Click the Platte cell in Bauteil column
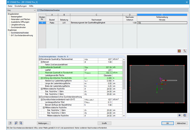 pyautogui.click(x=52, y=23)
